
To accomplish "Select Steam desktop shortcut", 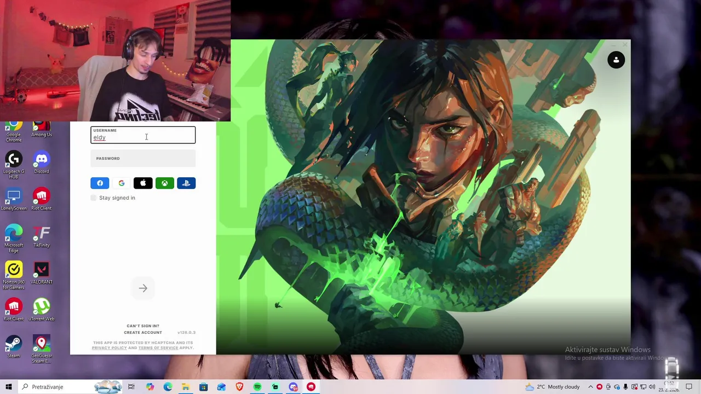I will (14, 347).
